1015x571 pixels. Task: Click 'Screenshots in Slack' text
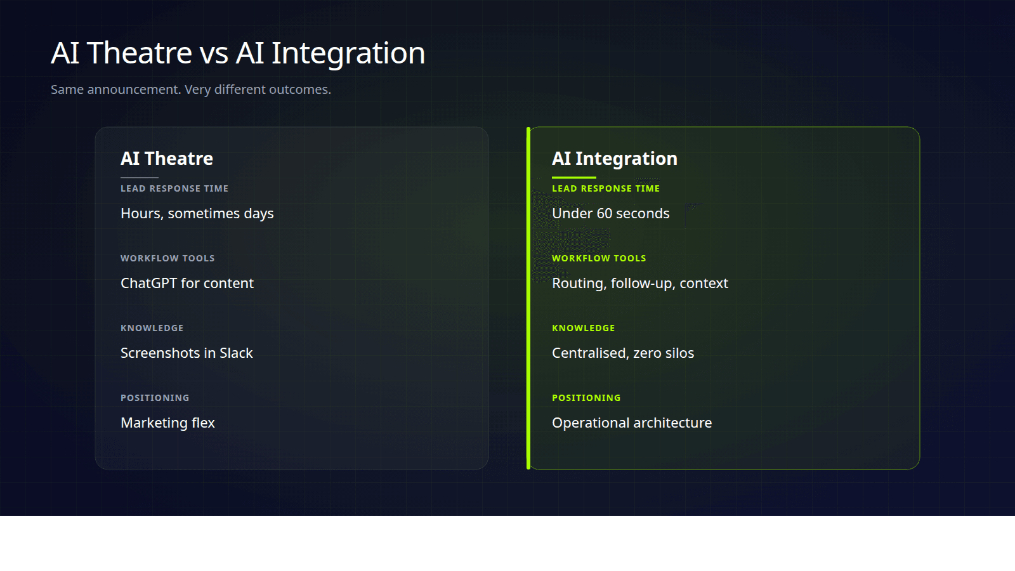point(187,353)
